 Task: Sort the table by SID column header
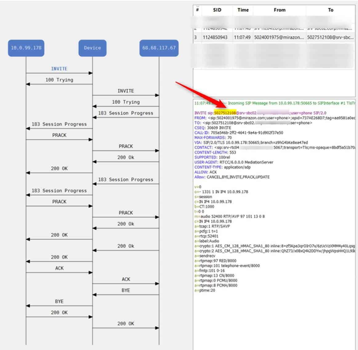(x=217, y=10)
